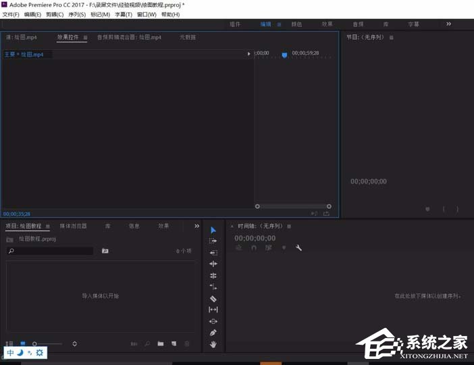This screenshot has width=474, height=365.
Task: Toggle effect controls timeline view arrow
Action: [x=248, y=54]
